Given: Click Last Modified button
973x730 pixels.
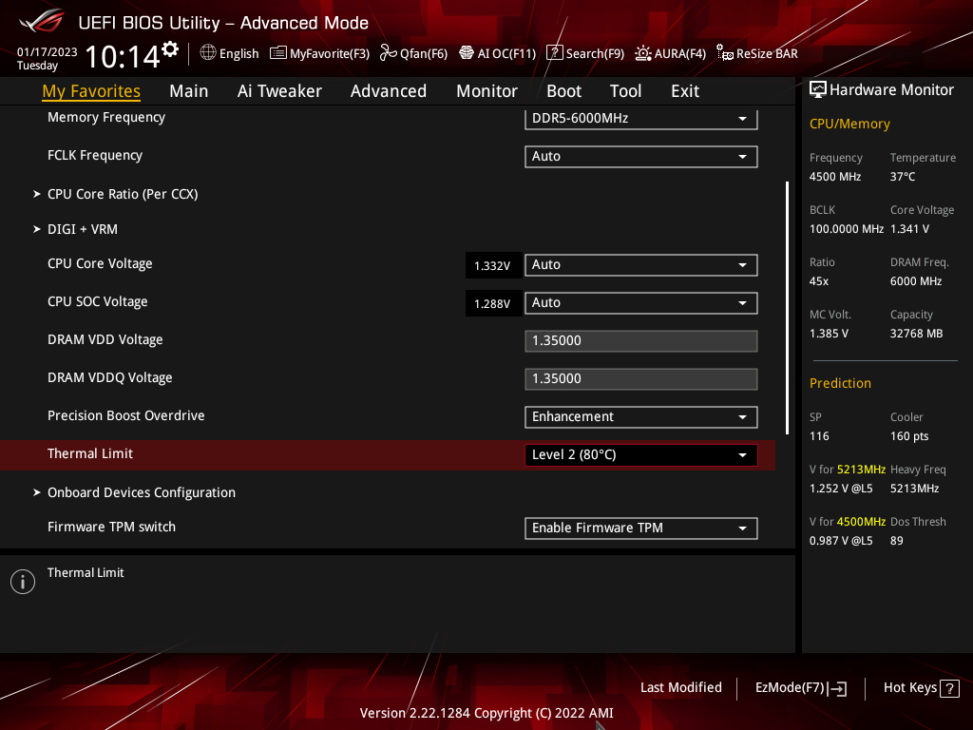Looking at the screenshot, I should (x=680, y=688).
